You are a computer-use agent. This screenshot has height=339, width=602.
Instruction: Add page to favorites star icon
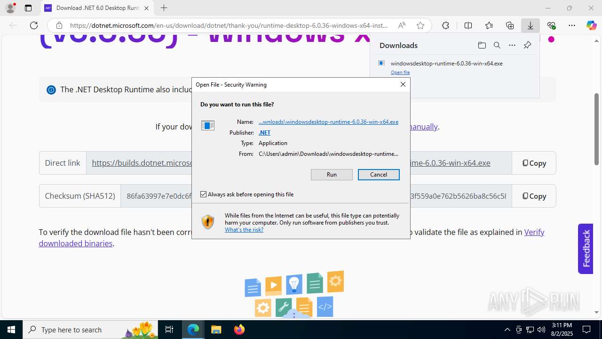tap(420, 25)
